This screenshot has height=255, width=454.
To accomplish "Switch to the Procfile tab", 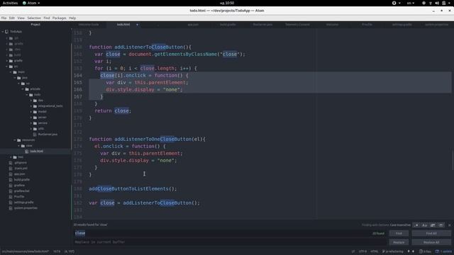I will coord(367,25).
